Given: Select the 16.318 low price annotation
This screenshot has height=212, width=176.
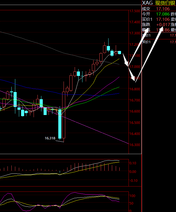Looking at the screenshot, I should click(x=50, y=138).
